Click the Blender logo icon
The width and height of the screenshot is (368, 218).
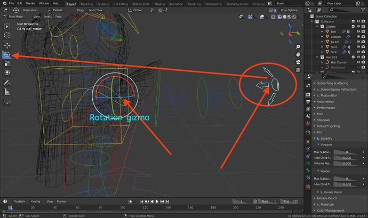[4, 4]
